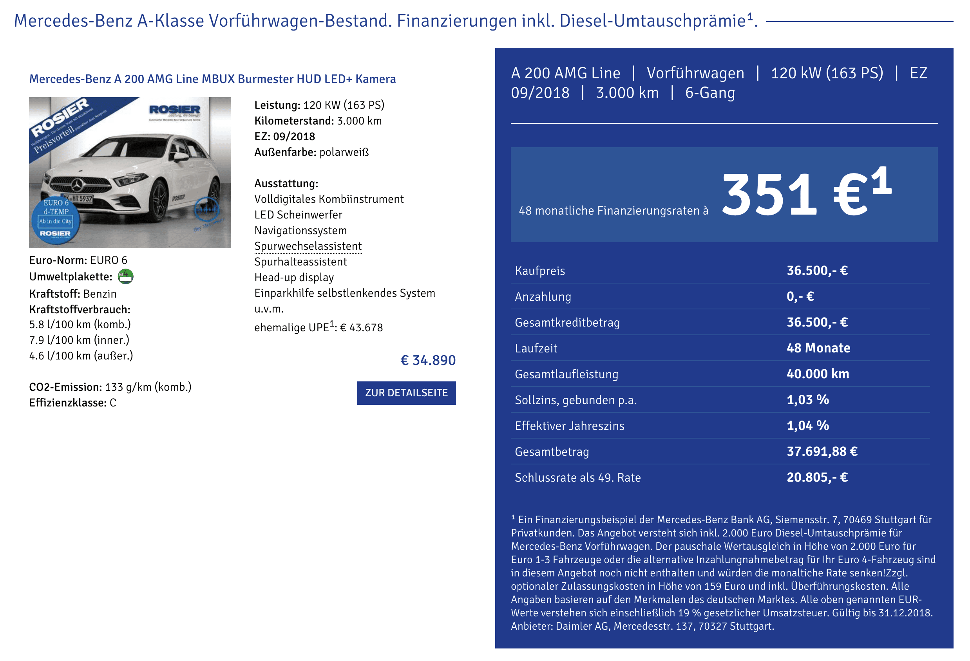Click the Kaufpreis value 36.500,- €
Screen dimensions: 970x661
[817, 271]
